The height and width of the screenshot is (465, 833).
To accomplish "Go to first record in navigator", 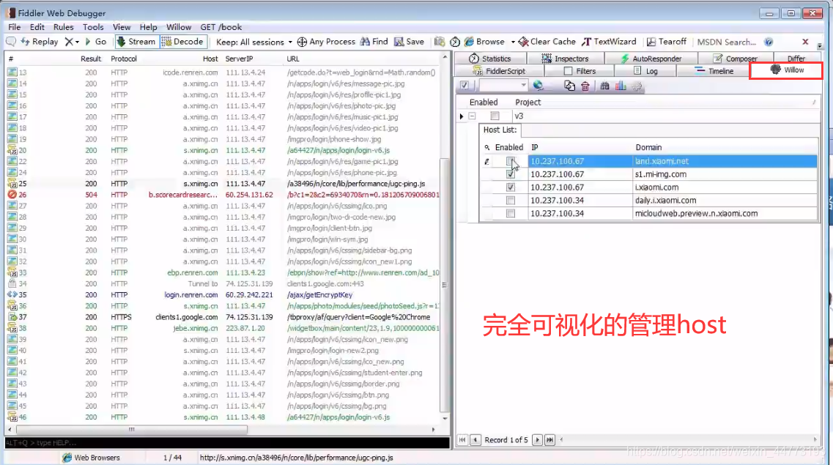I will click(x=462, y=440).
